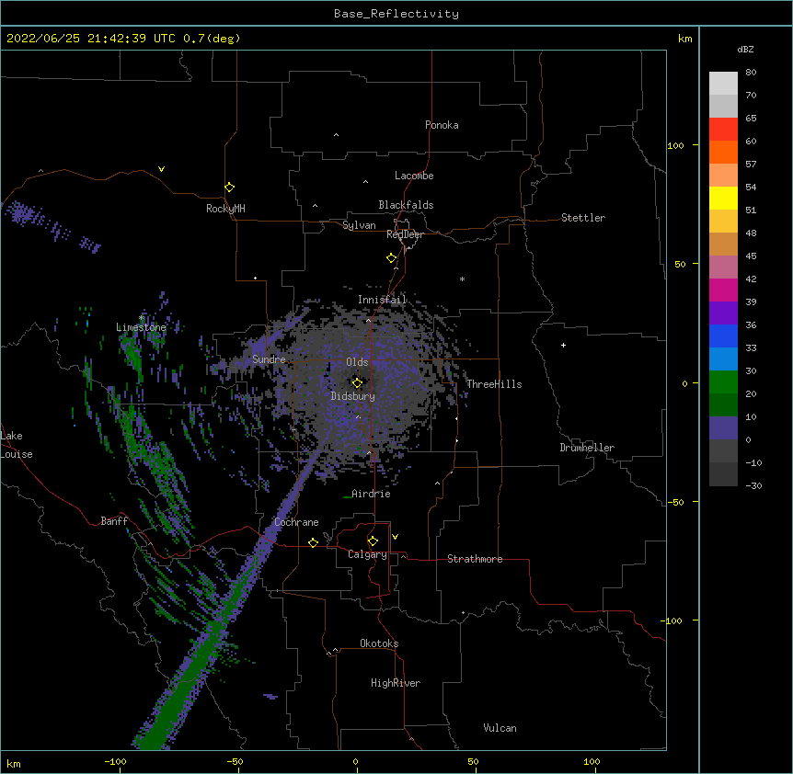Click the Sundre town label

click(x=269, y=359)
